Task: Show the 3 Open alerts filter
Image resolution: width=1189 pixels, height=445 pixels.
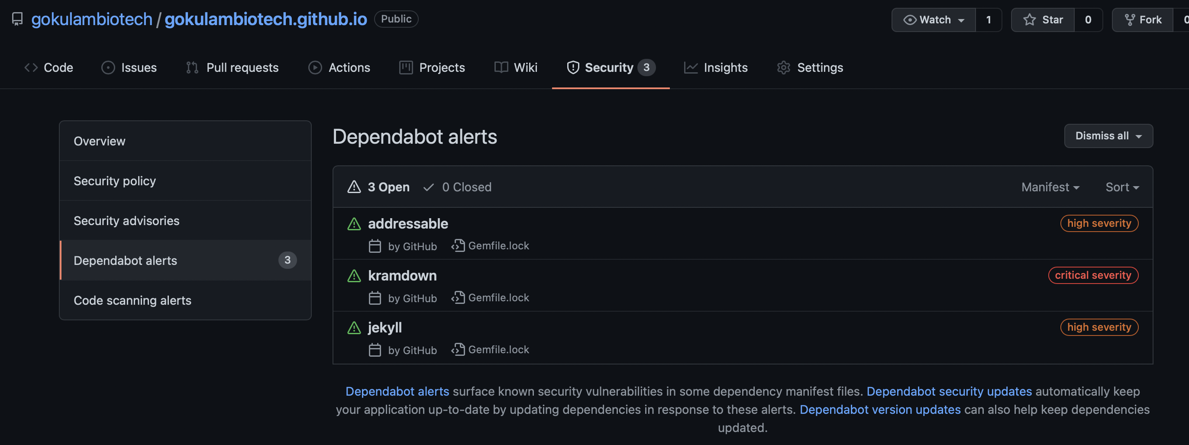Action: (x=379, y=187)
